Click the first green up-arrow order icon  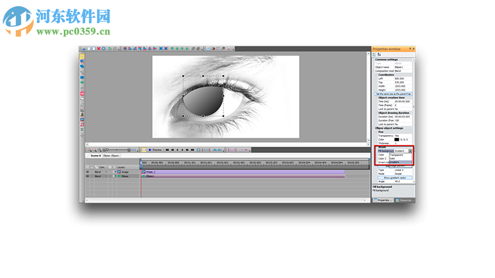click(x=172, y=48)
